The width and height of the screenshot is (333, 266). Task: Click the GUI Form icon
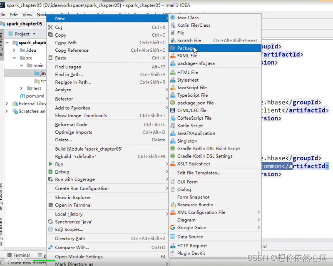pos(173,182)
